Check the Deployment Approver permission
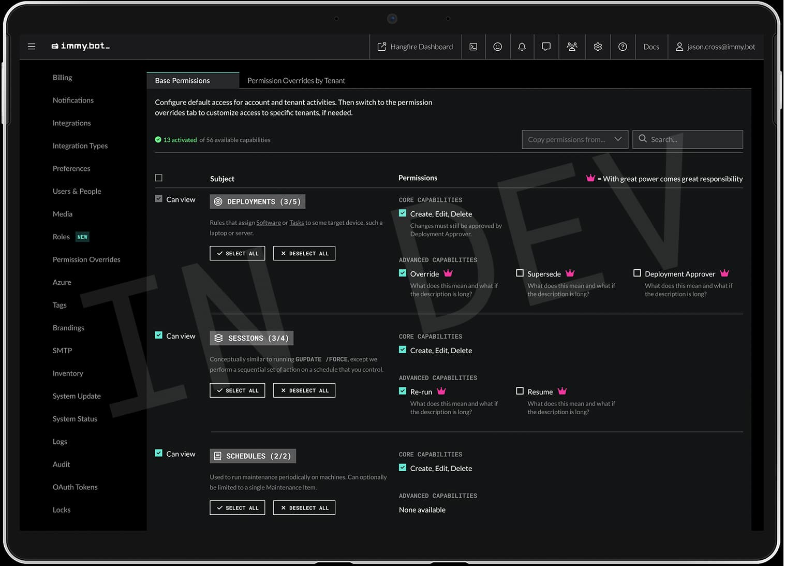785x566 pixels. [637, 273]
